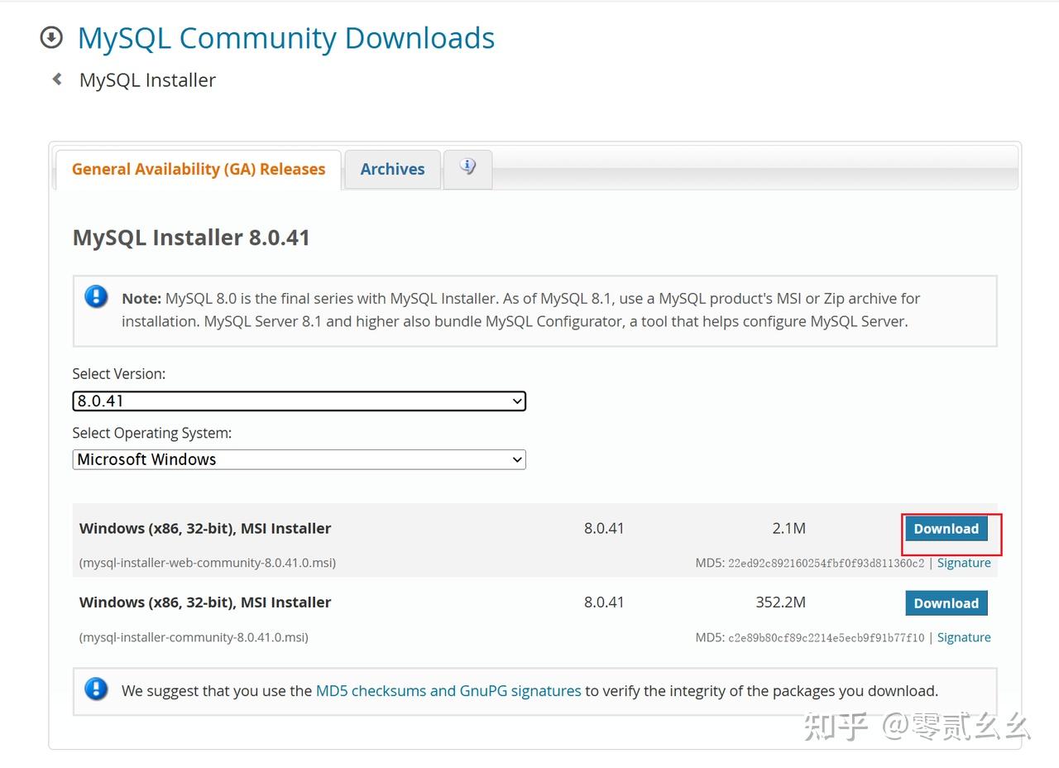
Task: Click the MD5 hash of the 352.2M installer
Action: point(826,638)
